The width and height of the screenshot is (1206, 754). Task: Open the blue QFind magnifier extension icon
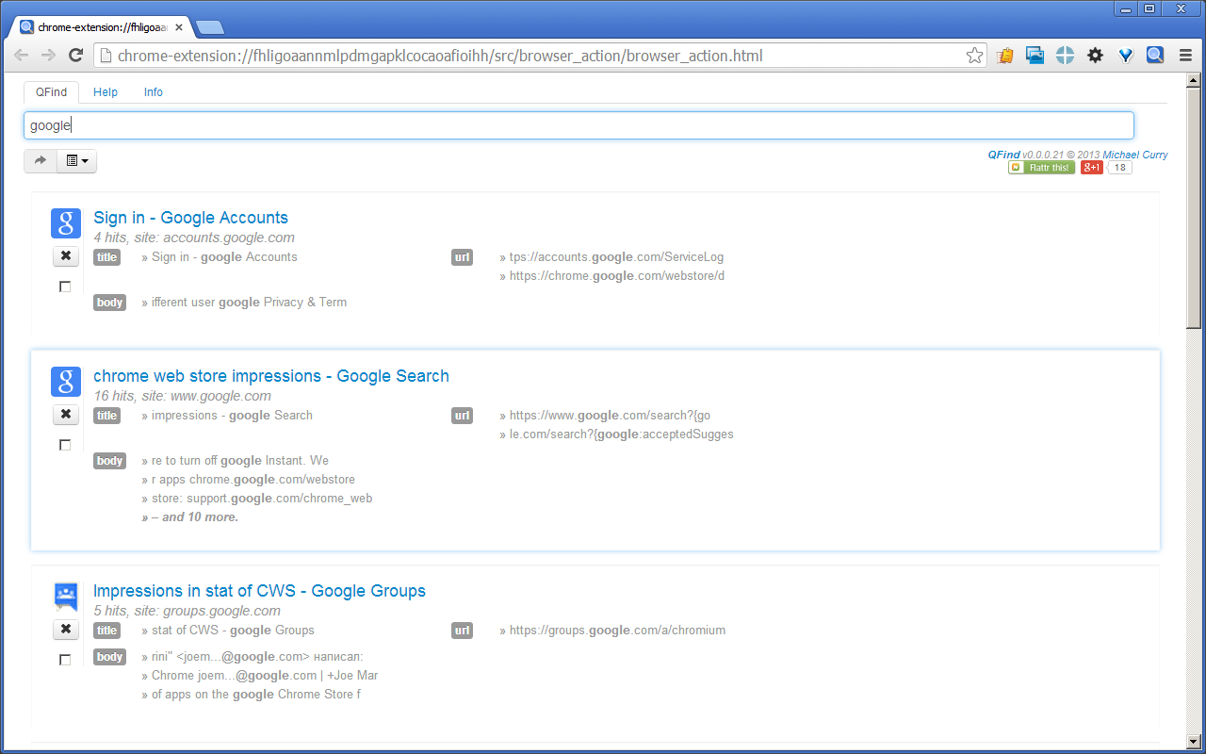1154,55
